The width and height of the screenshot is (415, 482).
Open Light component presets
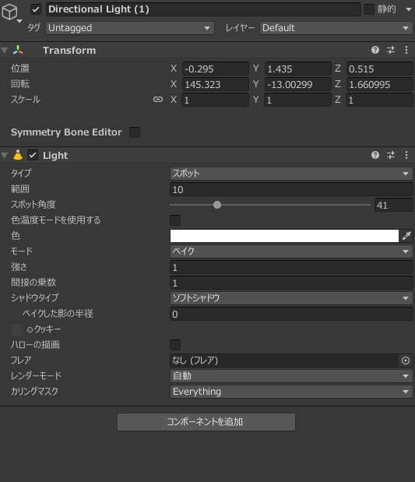[x=391, y=155]
